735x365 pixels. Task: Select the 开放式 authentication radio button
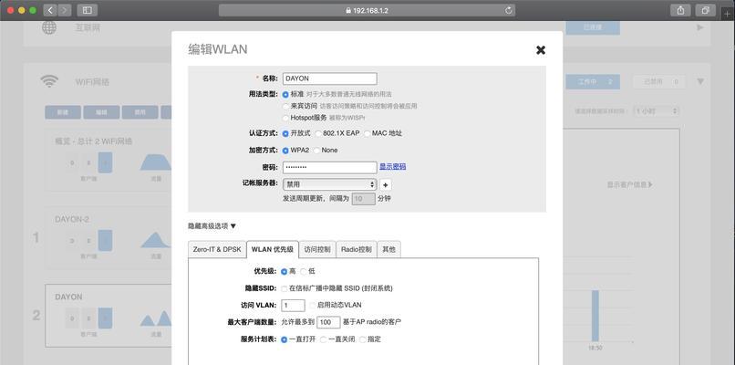click(x=285, y=134)
